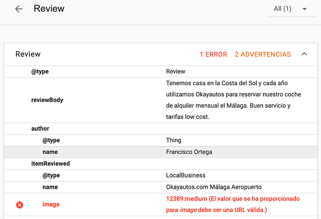Viewport: 321px width, 219px height.
Task: Click the dropdown arrow beside All (1)
Action: coord(304,9)
